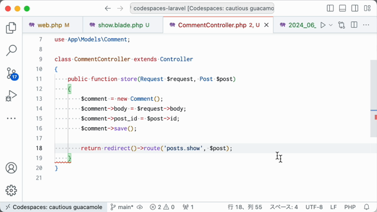Image resolution: width=377 pixels, height=212 pixels.
Task: Open the Explorer view in activity bar
Action: tap(11, 28)
